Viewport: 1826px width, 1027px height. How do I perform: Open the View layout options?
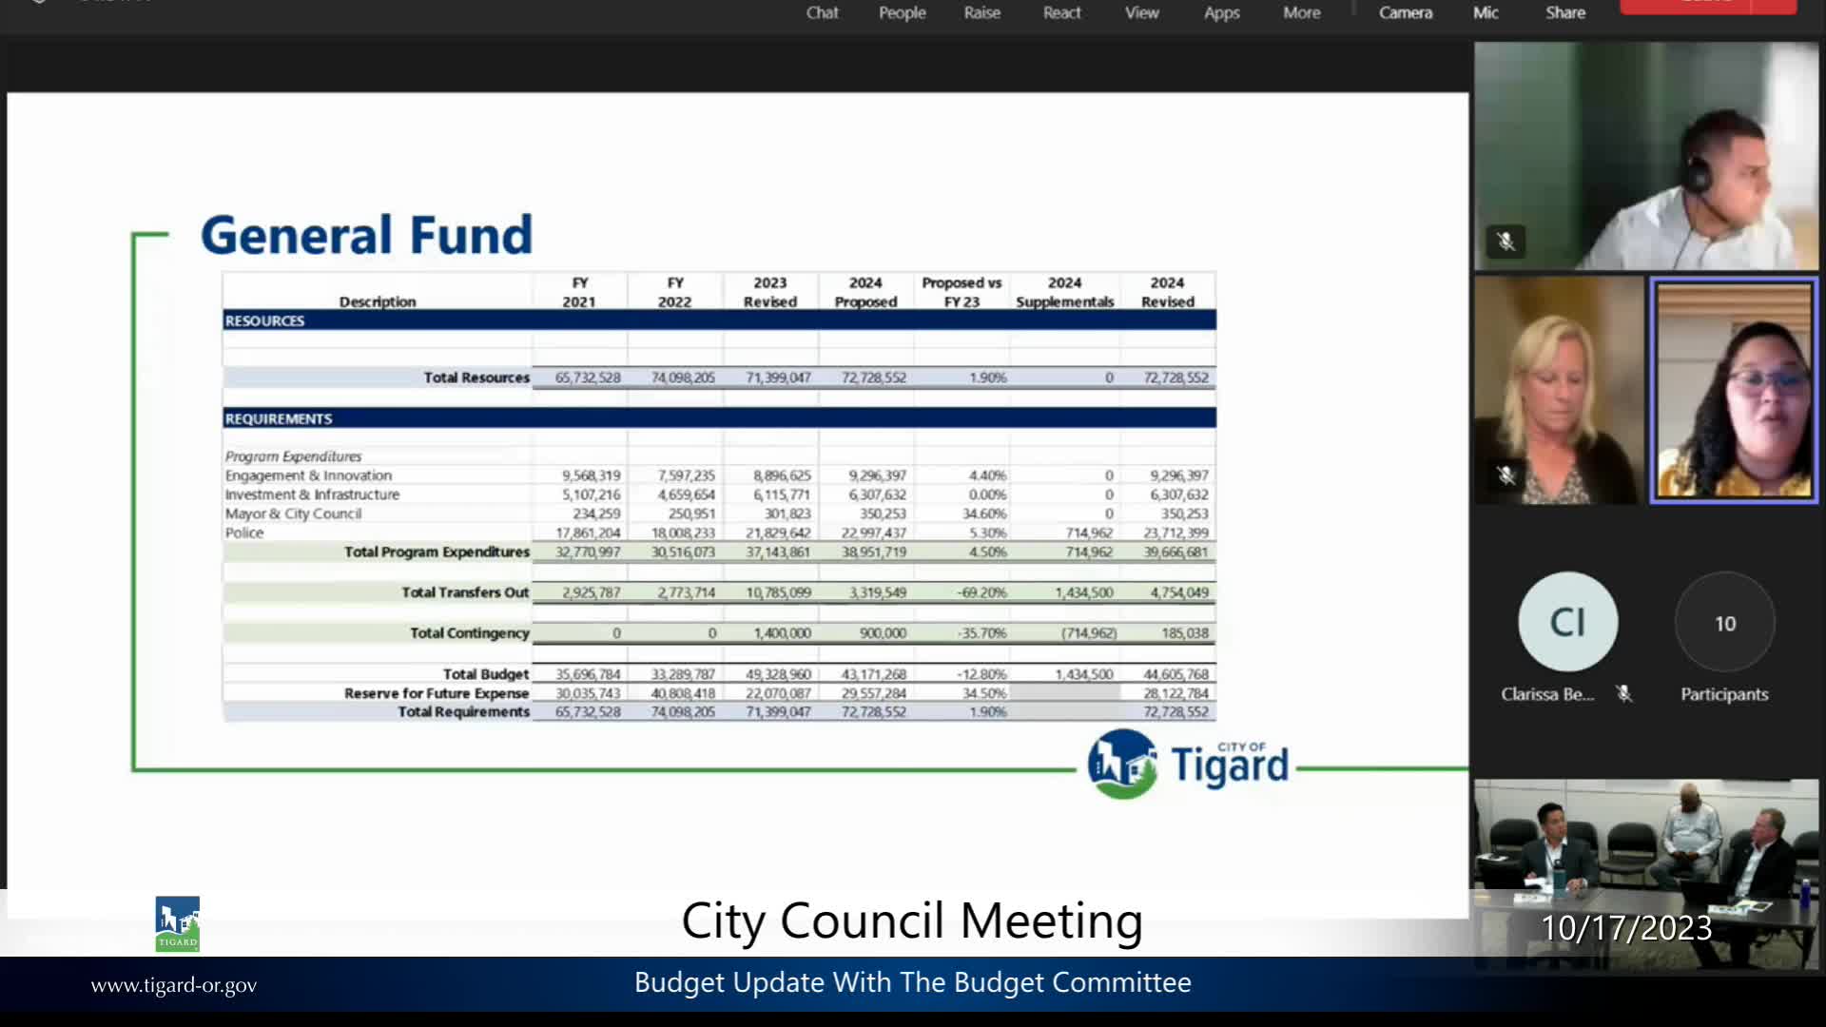[x=1141, y=12]
